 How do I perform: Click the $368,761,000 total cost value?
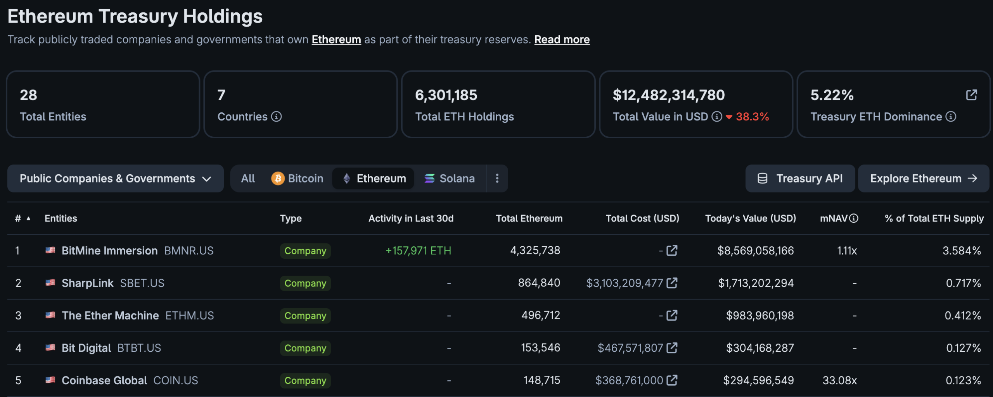click(629, 380)
